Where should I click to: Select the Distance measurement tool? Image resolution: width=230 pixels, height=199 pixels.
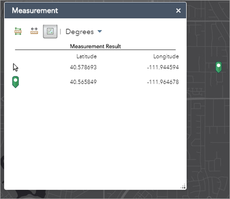coord(34,31)
